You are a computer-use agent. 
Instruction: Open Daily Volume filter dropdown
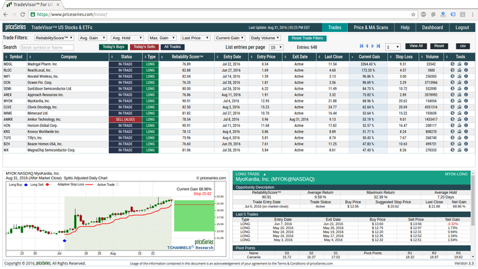coord(265,38)
